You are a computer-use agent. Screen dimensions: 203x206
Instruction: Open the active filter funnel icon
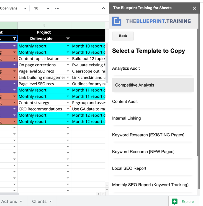tap(14, 38)
